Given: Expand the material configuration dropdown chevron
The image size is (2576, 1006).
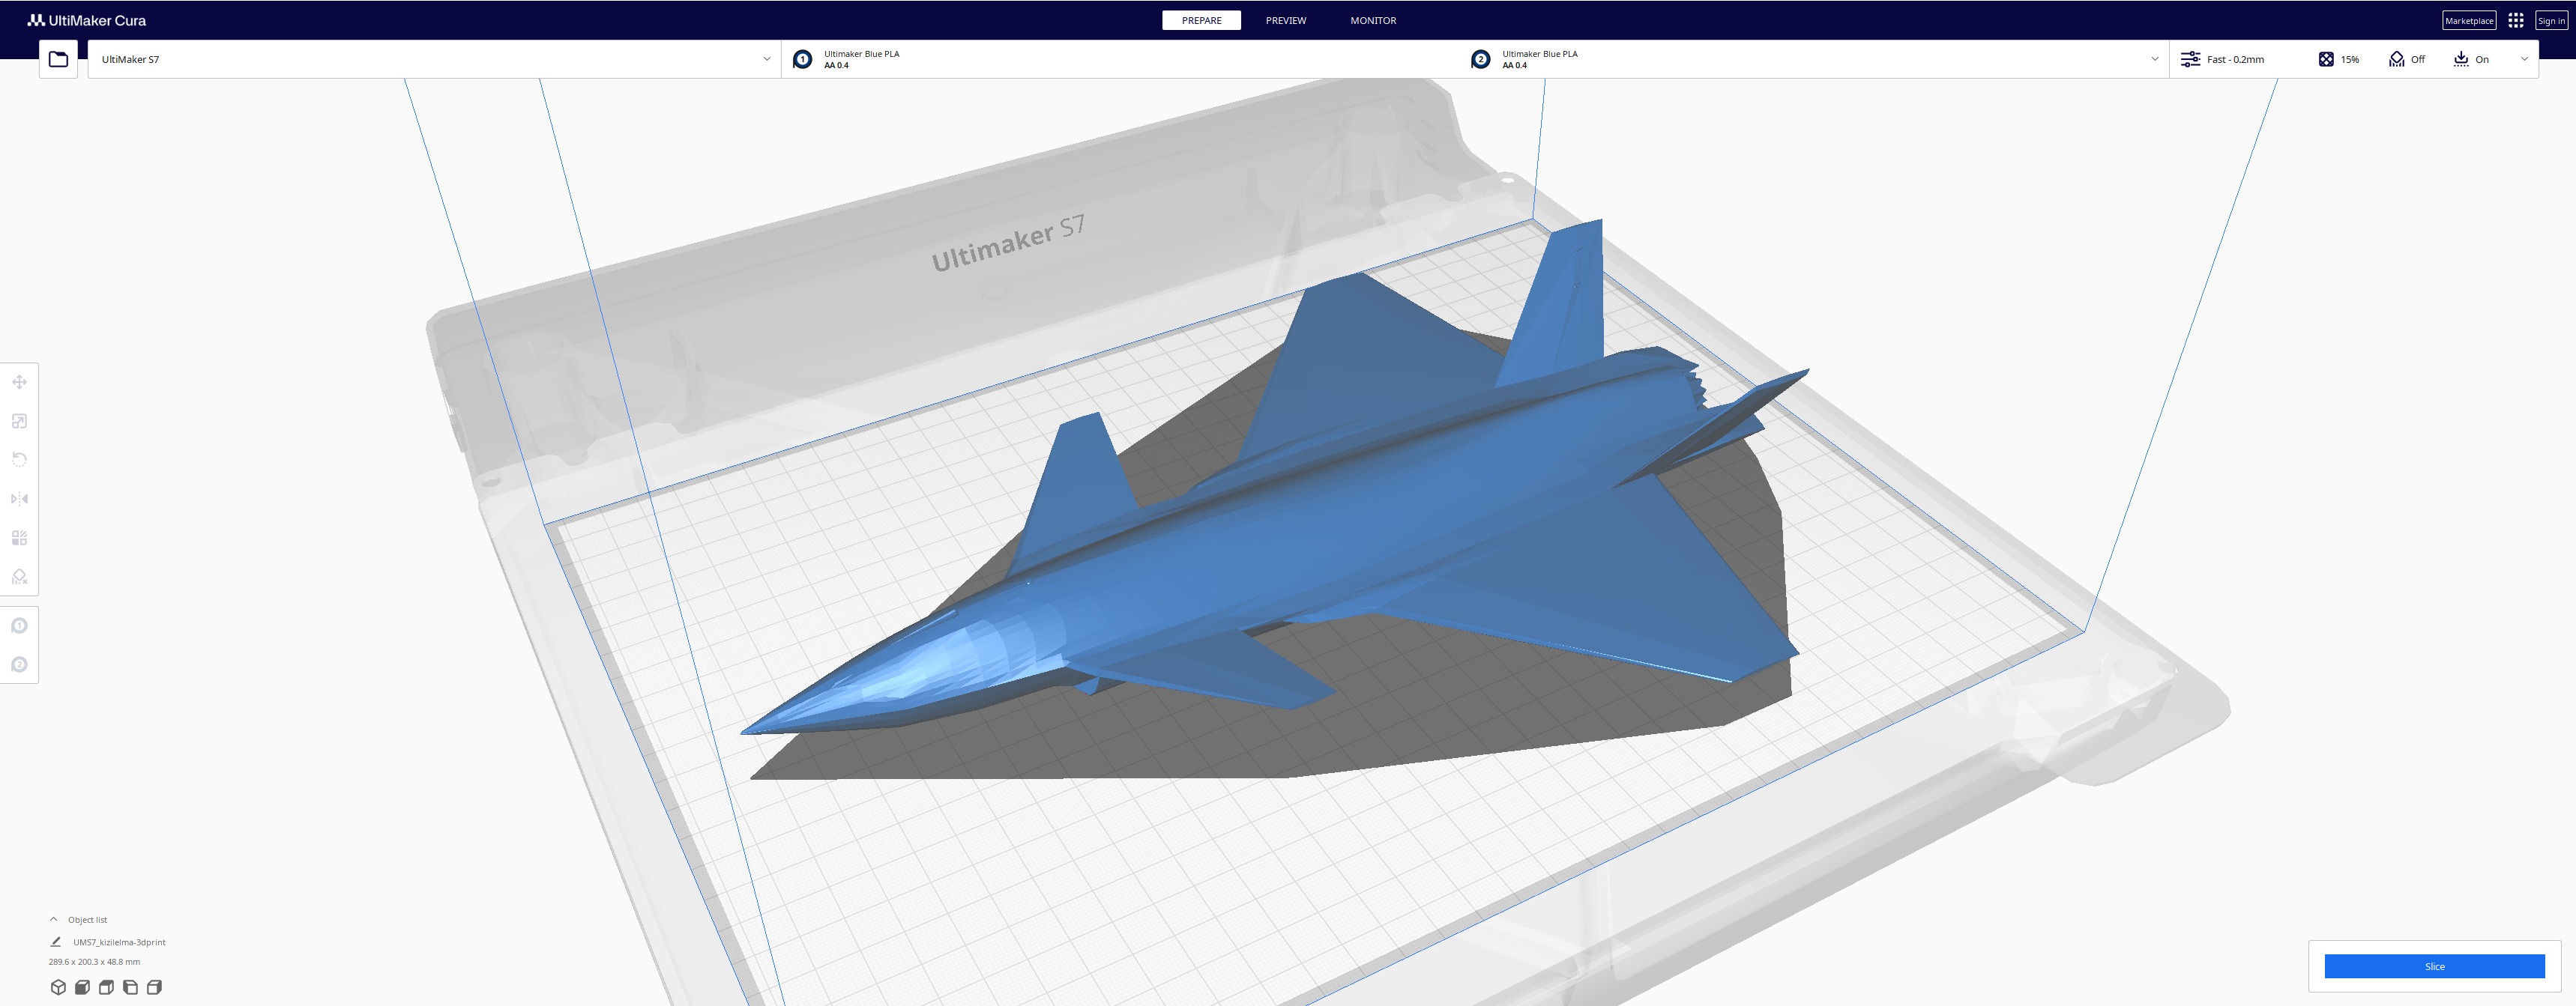Looking at the screenshot, I should click(2154, 59).
